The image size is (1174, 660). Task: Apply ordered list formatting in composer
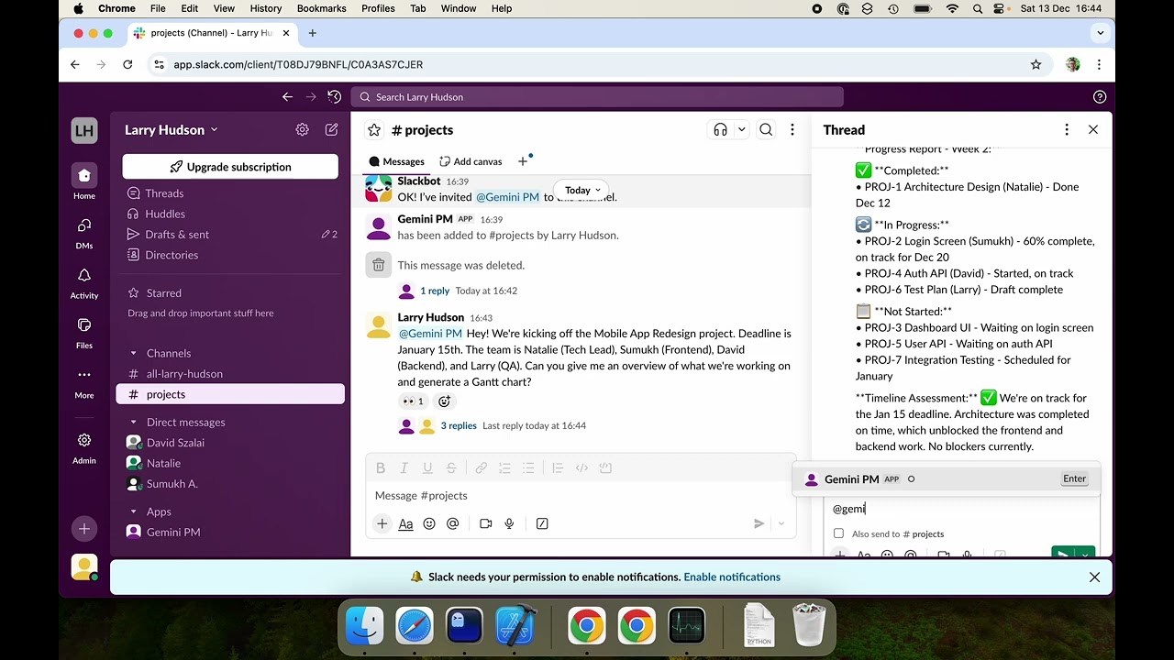click(x=504, y=468)
